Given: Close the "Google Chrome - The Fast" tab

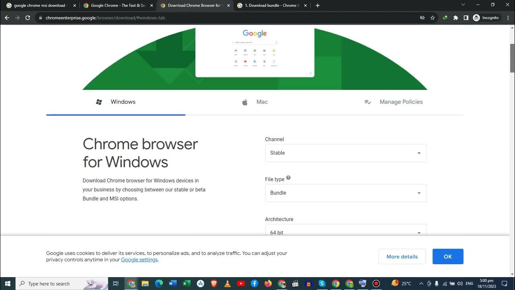Looking at the screenshot, I should tap(151, 6).
